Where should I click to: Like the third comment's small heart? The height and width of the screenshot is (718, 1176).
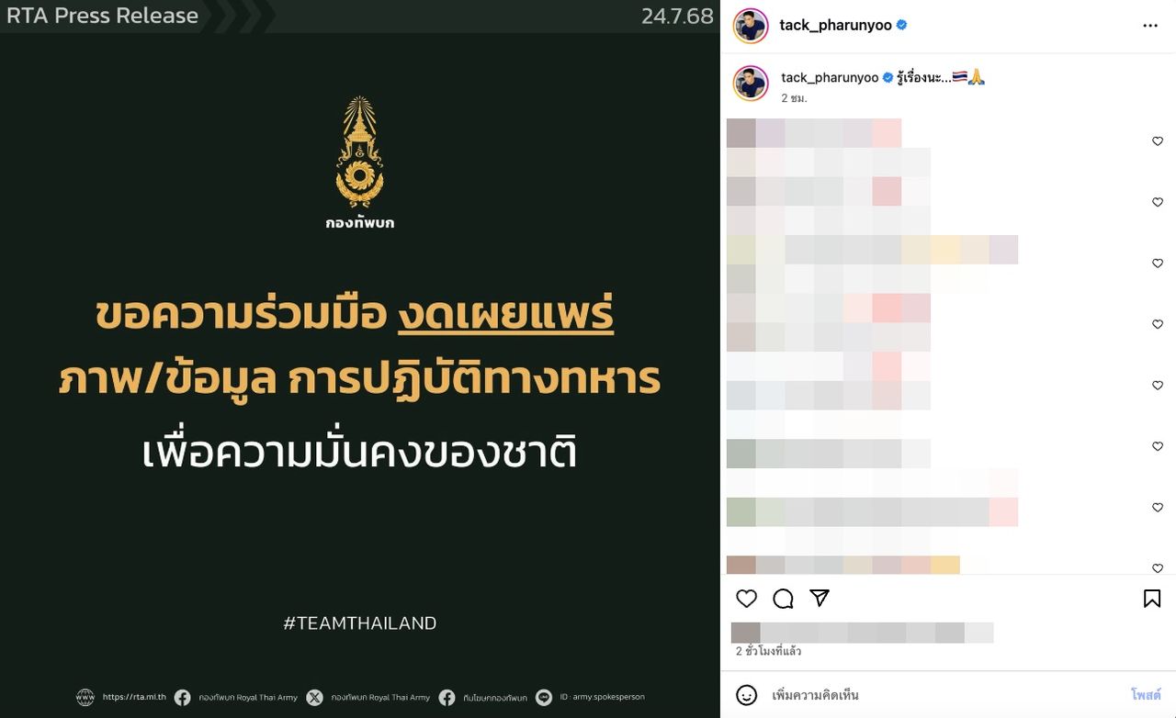(x=1158, y=264)
